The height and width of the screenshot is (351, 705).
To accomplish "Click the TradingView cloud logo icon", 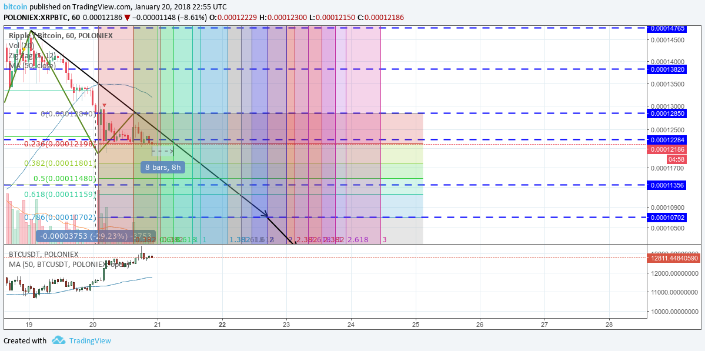I will (58, 340).
